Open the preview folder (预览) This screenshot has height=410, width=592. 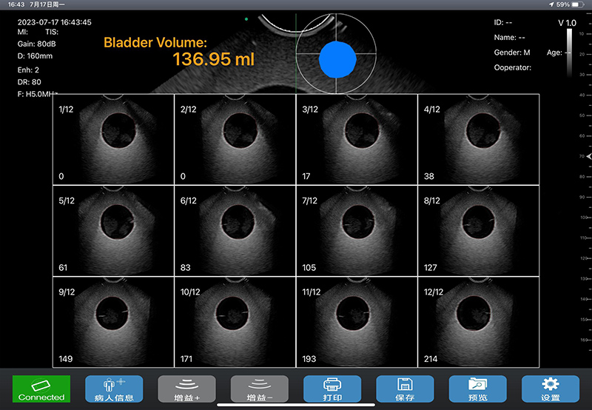click(x=477, y=389)
